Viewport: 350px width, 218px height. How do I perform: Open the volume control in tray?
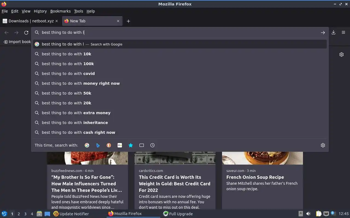tap(308, 214)
